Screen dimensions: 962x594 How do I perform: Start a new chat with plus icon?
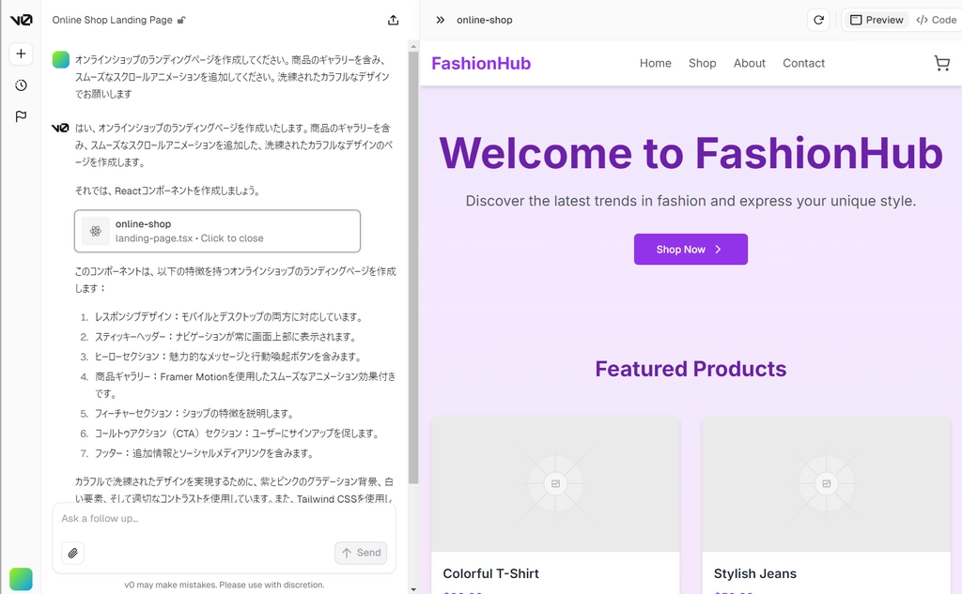(x=21, y=53)
